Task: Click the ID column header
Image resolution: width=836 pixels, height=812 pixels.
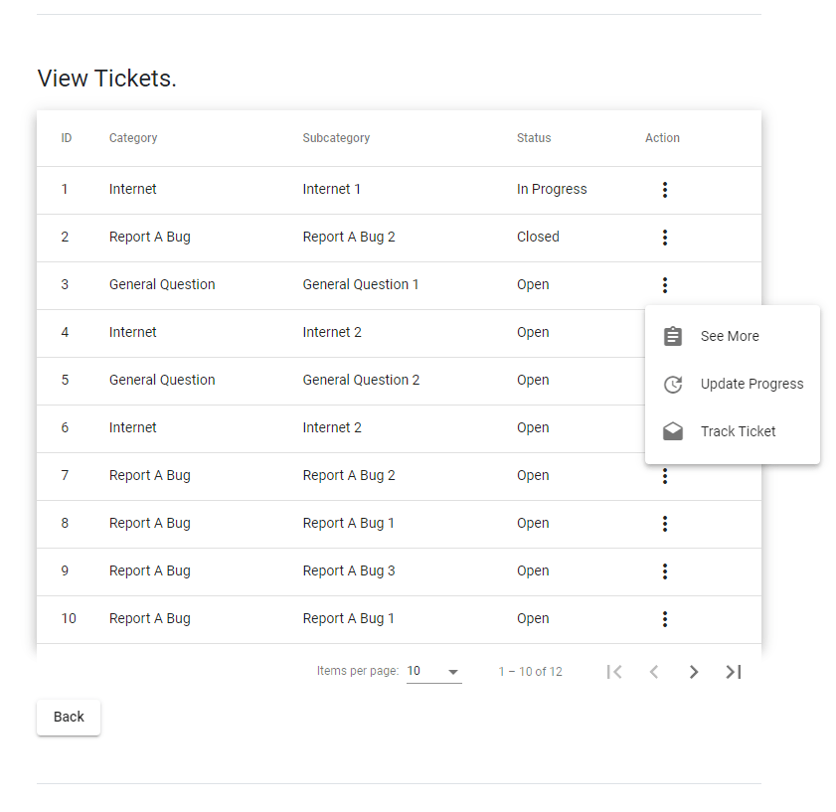Action: pos(67,138)
